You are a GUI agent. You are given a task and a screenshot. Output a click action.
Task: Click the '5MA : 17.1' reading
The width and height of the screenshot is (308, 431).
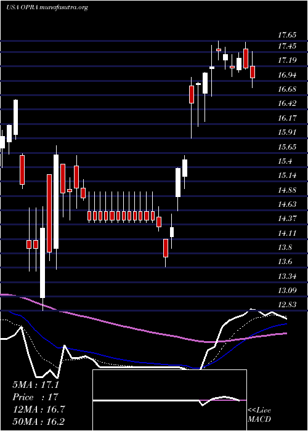click(36, 385)
